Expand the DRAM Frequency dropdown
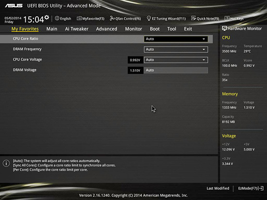The width and height of the screenshot is (267, 200). click(176, 49)
